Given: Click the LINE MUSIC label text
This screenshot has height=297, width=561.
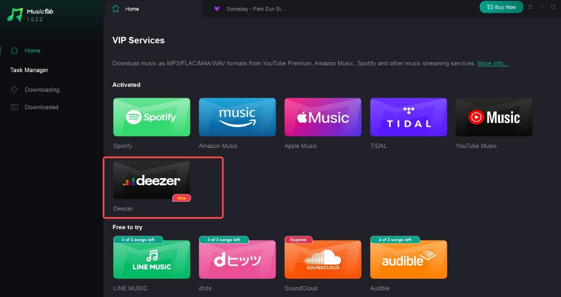Looking at the screenshot, I should click(x=130, y=288).
